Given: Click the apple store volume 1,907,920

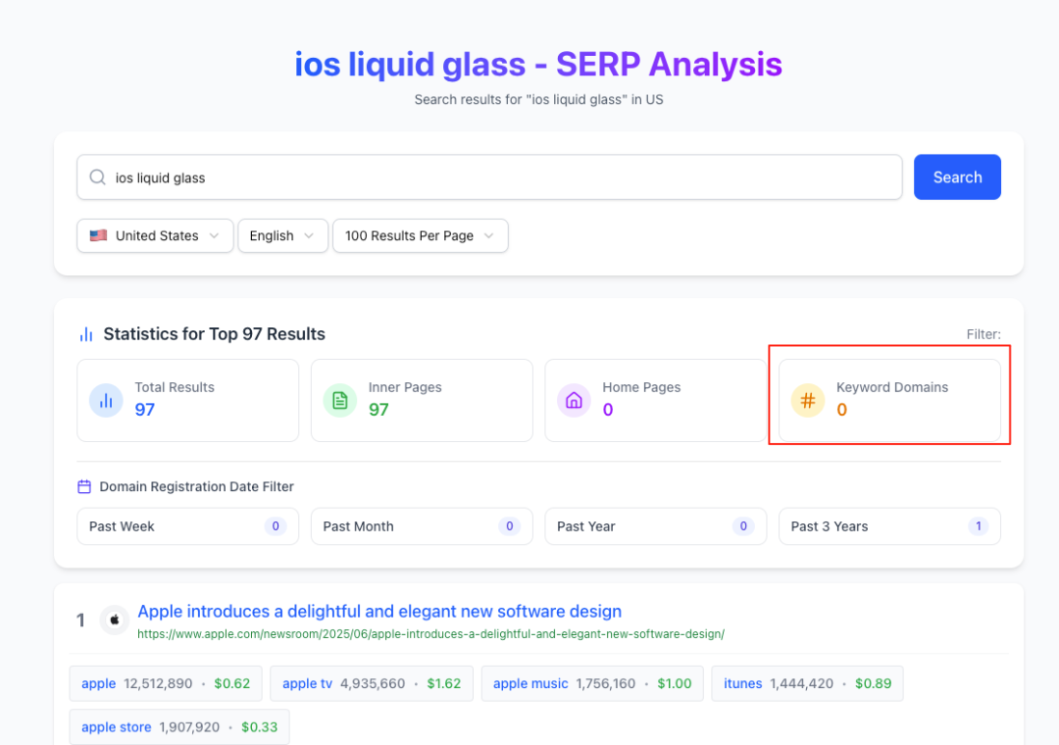Looking at the screenshot, I should [190, 727].
